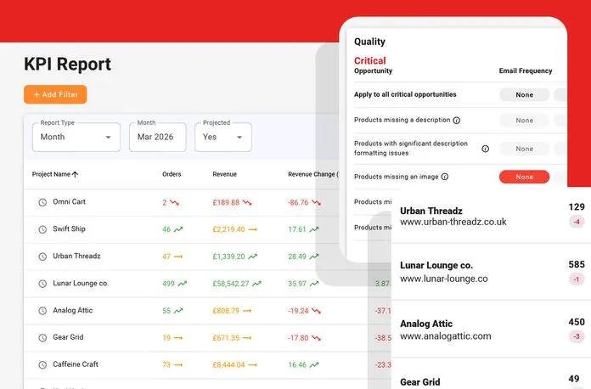Open the Report Type dropdown

click(76, 137)
